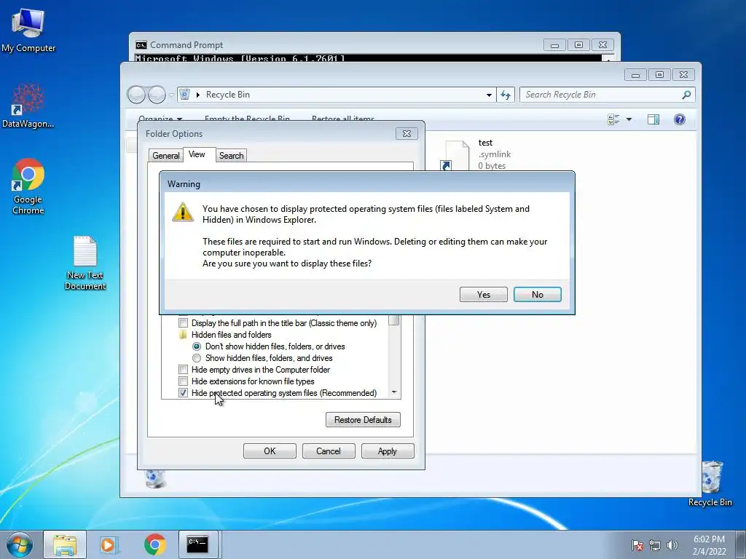Screen dimensions: 746x559
Task: Click Restore Defaults button
Action: point(363,420)
